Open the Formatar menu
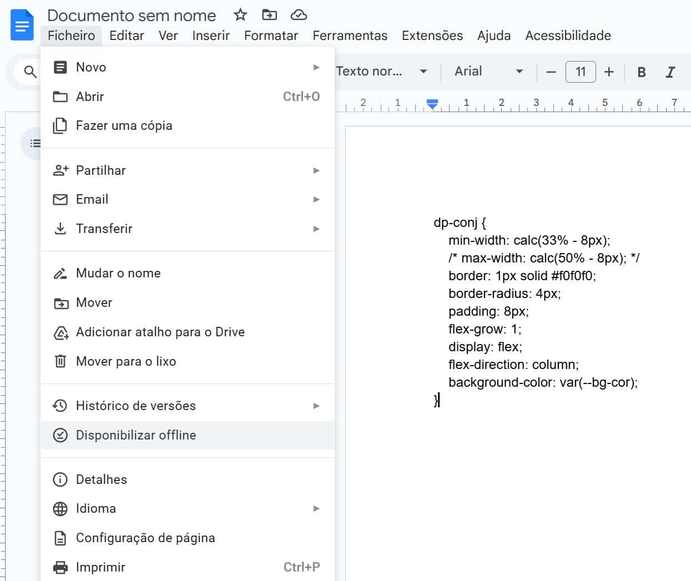This screenshot has width=691, height=581. [x=271, y=35]
